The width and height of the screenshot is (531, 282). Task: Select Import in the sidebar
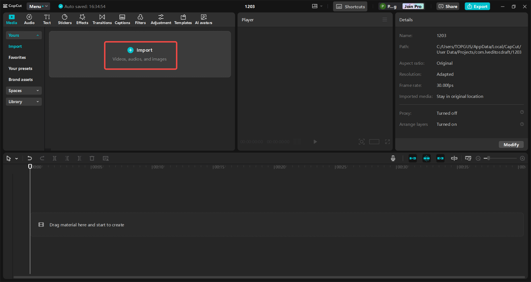(x=15, y=46)
